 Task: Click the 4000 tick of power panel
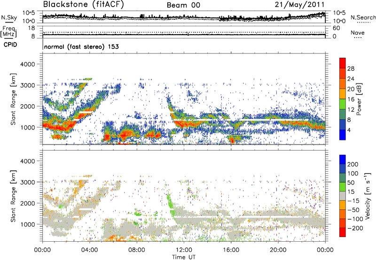pos(28,64)
